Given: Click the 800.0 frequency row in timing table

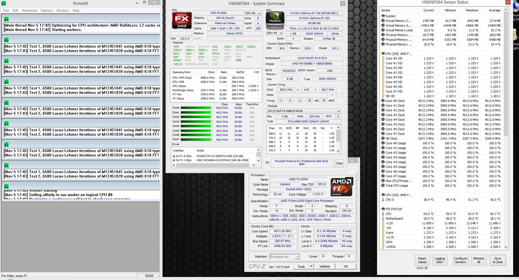Looking at the screenshot, I should [x=301, y=134].
